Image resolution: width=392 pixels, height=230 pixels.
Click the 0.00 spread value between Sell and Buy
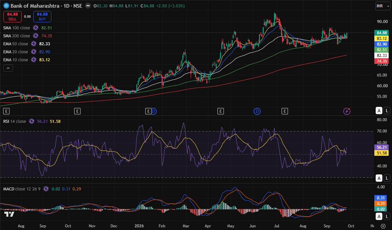tap(27, 17)
